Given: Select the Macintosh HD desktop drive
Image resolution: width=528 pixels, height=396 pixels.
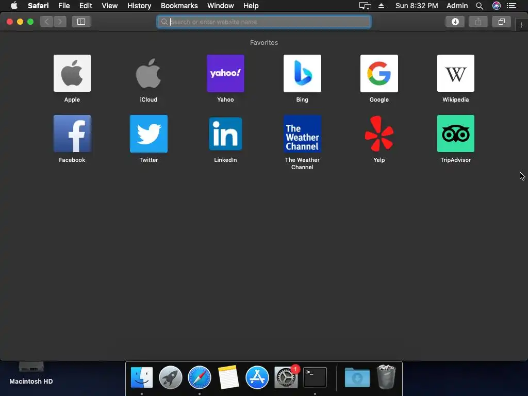Looking at the screenshot, I should (x=31, y=373).
